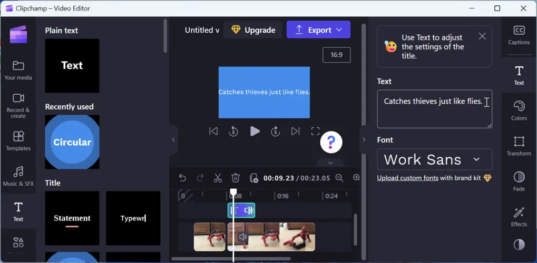The image size is (537, 263).
Task: Click the Upgrade button
Action: (253, 30)
